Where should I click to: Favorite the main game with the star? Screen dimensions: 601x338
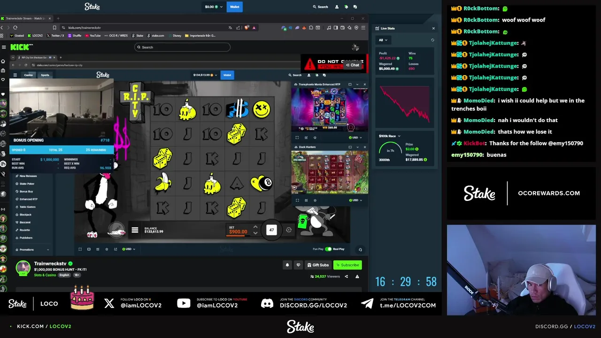pos(107,249)
